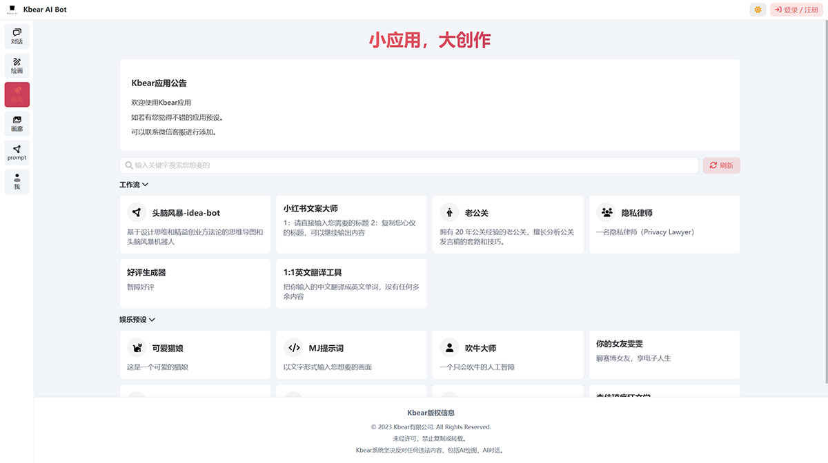Click the 刷新 refresh button
The width and height of the screenshot is (828, 463).
pos(721,165)
